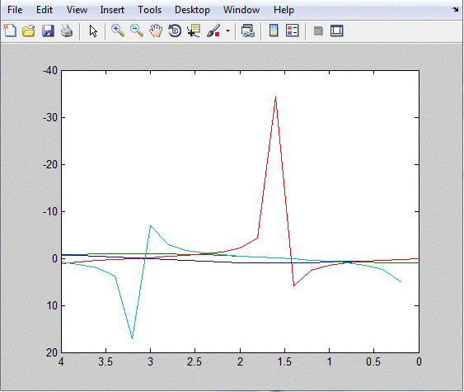Activate the Zoom Out magnifier tool
This screenshot has height=392, width=464.
[137, 31]
